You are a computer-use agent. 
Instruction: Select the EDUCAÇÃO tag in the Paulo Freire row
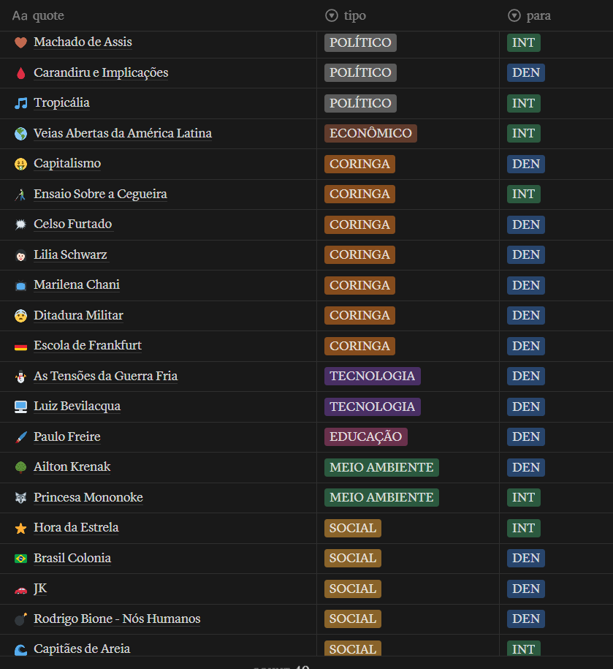[366, 436]
